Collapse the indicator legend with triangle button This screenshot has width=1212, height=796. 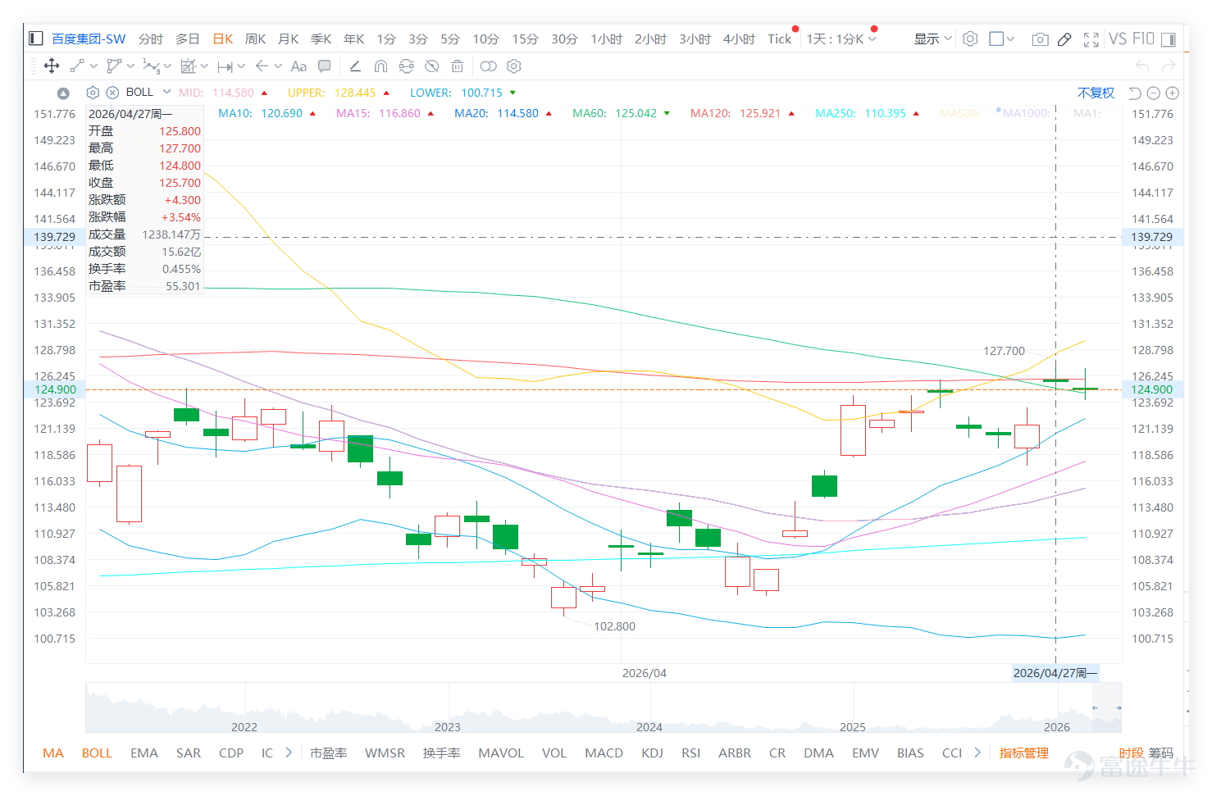pyautogui.click(x=63, y=93)
